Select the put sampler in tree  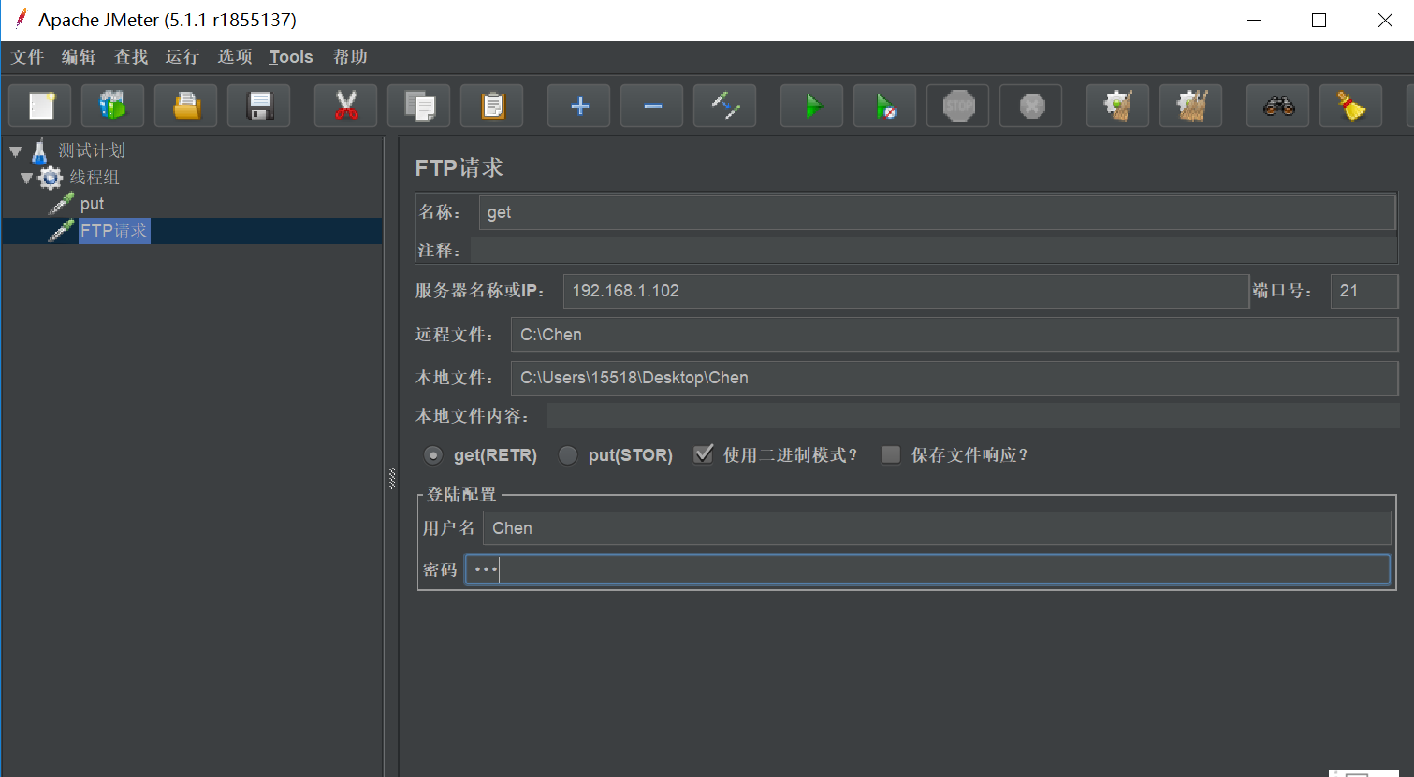[92, 204]
